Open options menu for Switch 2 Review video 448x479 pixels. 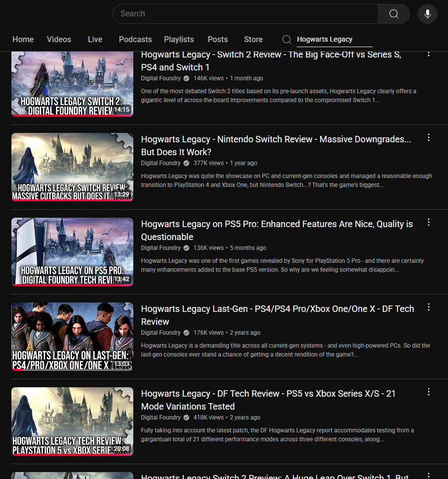coord(429,54)
